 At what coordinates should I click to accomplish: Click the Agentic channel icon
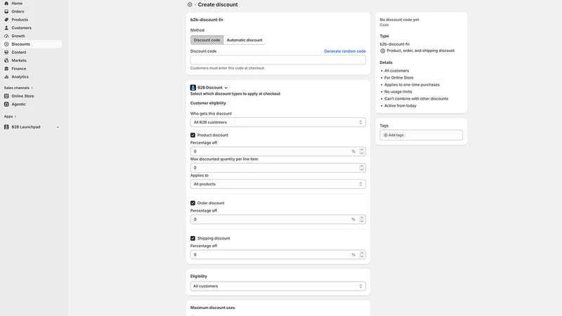[6, 104]
